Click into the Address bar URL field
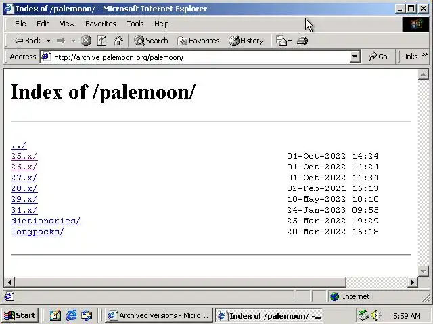This screenshot has width=433, height=324. pyautogui.click(x=200, y=57)
